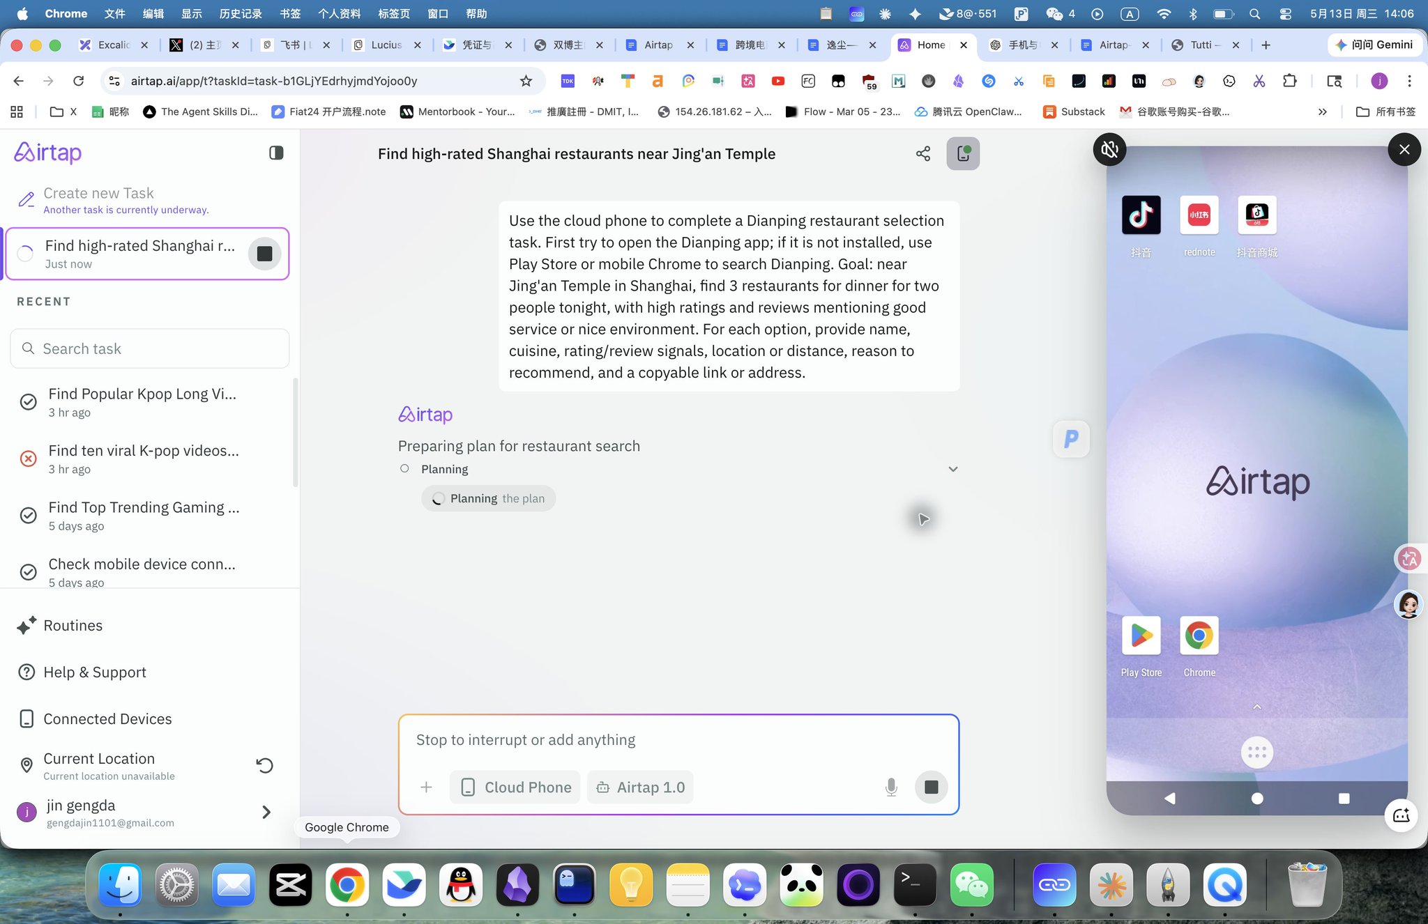
Task: Click the Airtap logo in sidebar
Action: coord(48,153)
